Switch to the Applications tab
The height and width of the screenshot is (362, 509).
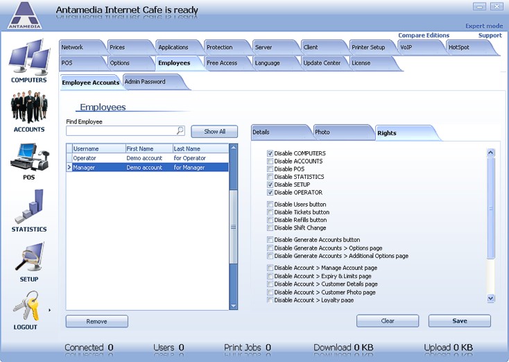pyautogui.click(x=178, y=47)
